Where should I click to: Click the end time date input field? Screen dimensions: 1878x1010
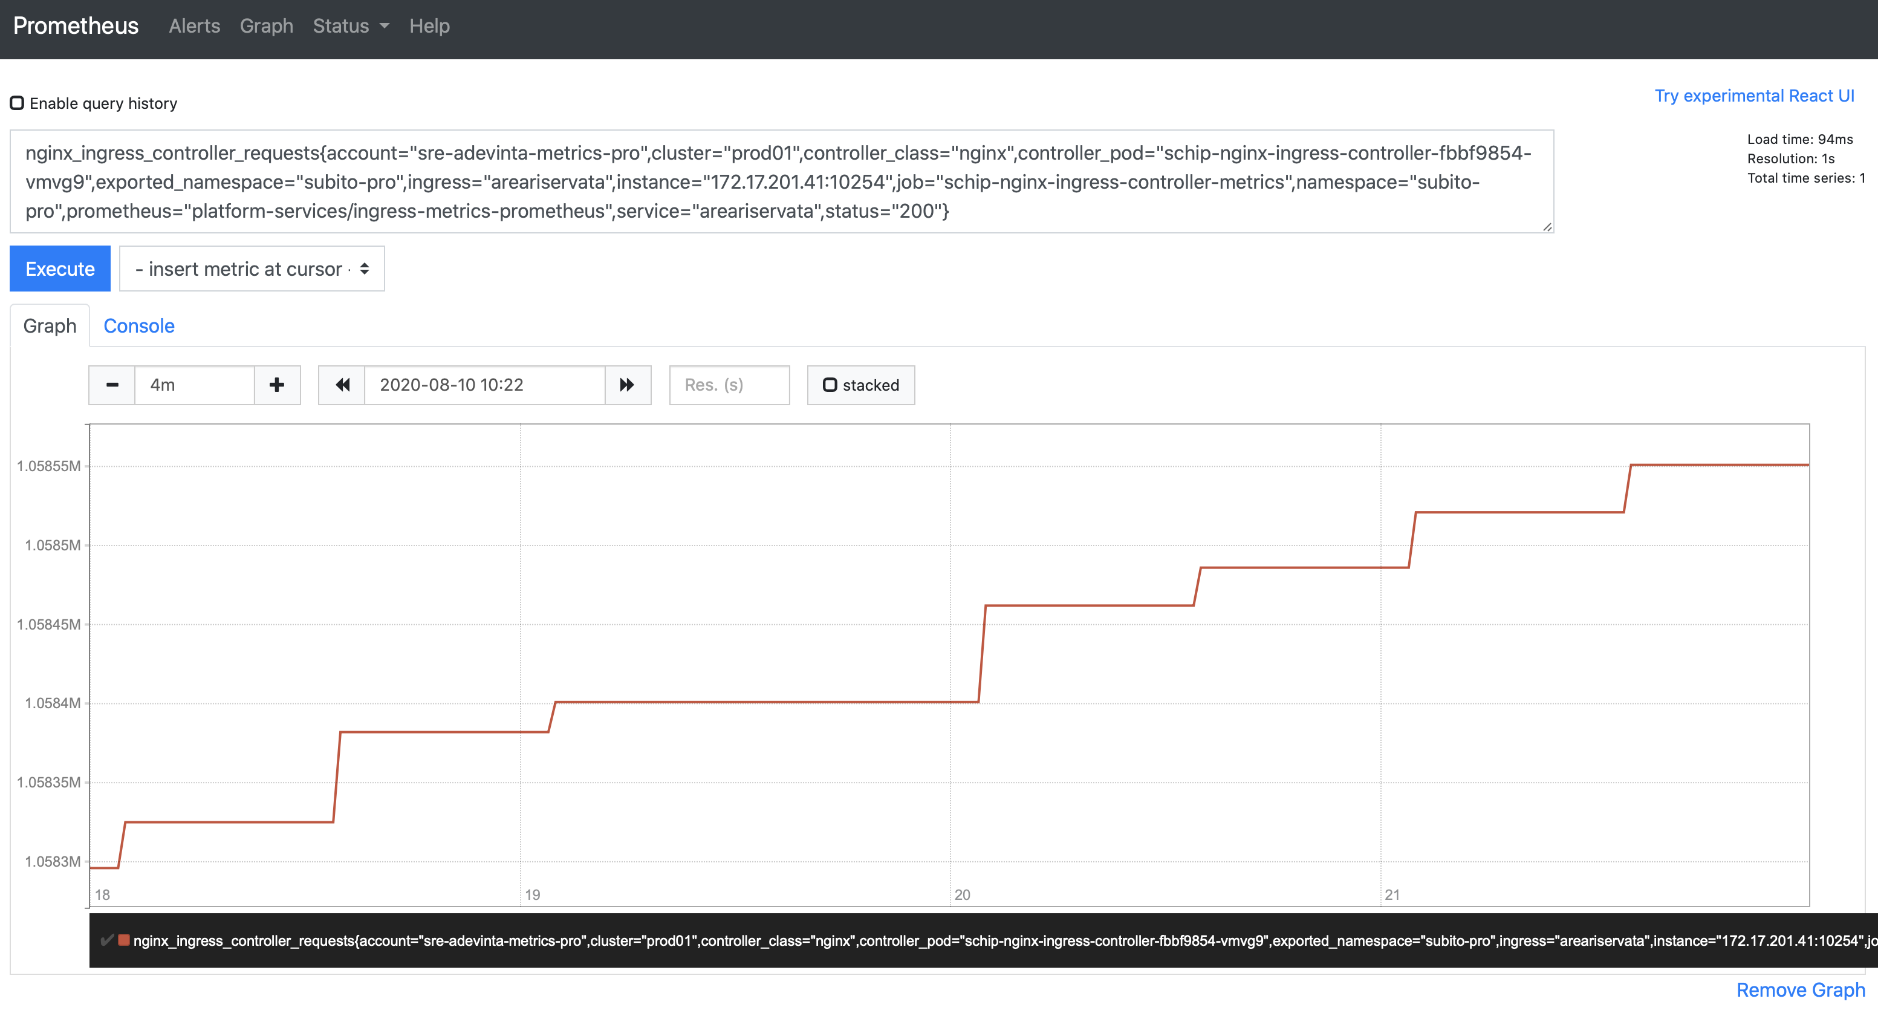point(484,385)
